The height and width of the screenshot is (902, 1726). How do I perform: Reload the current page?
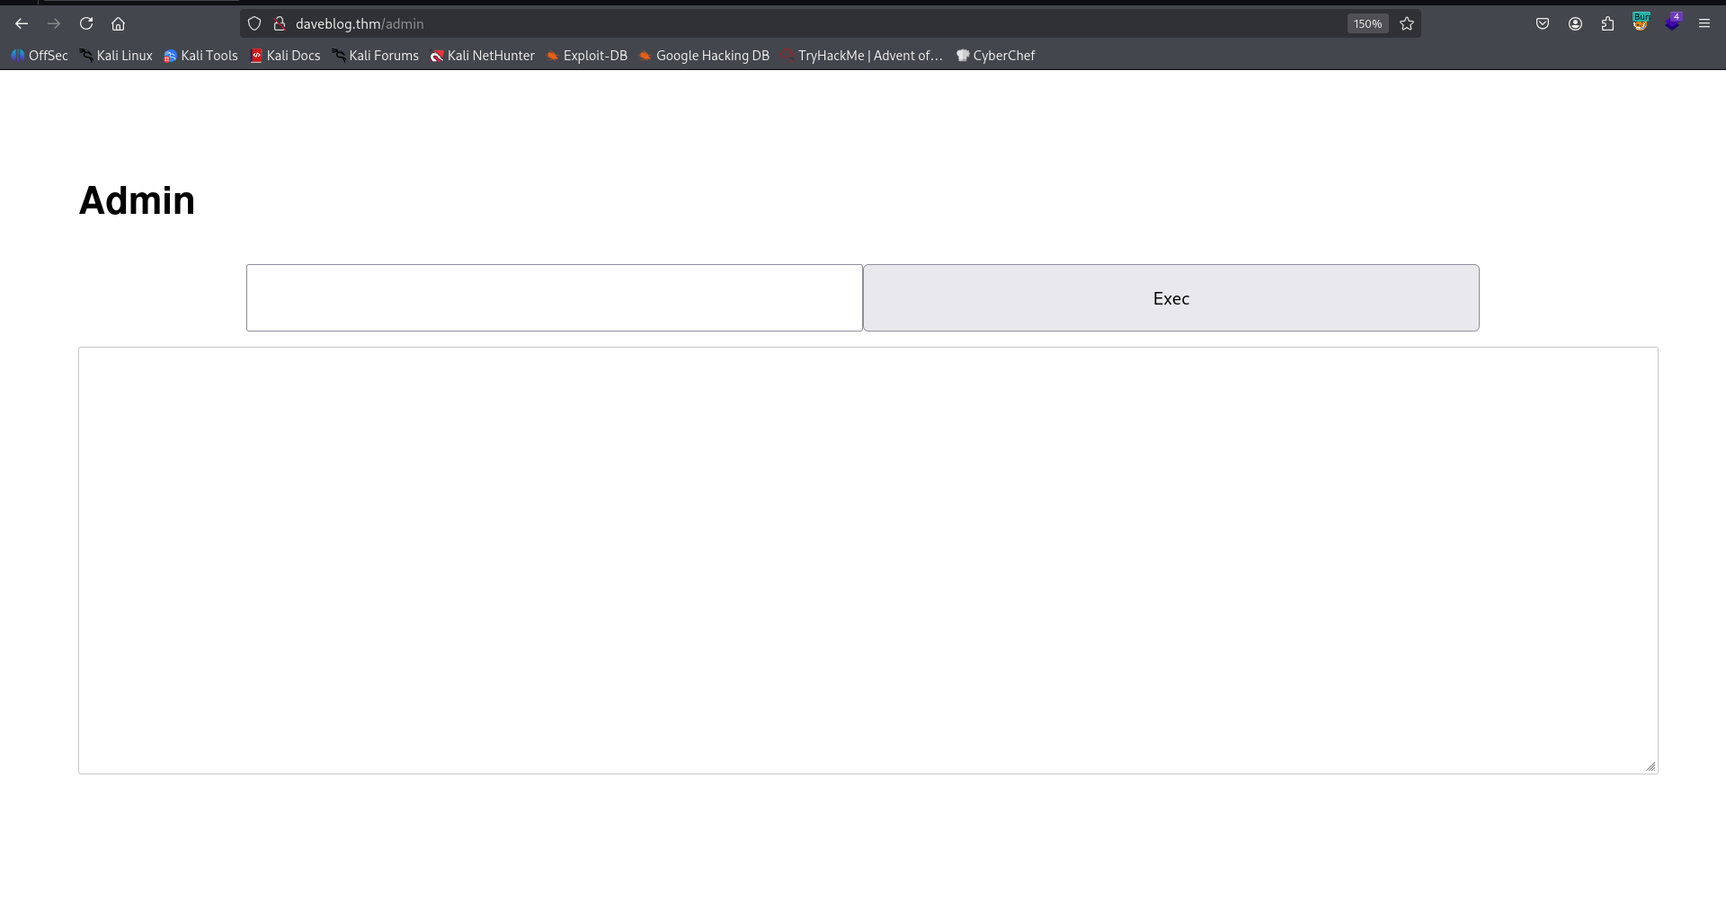tap(86, 24)
